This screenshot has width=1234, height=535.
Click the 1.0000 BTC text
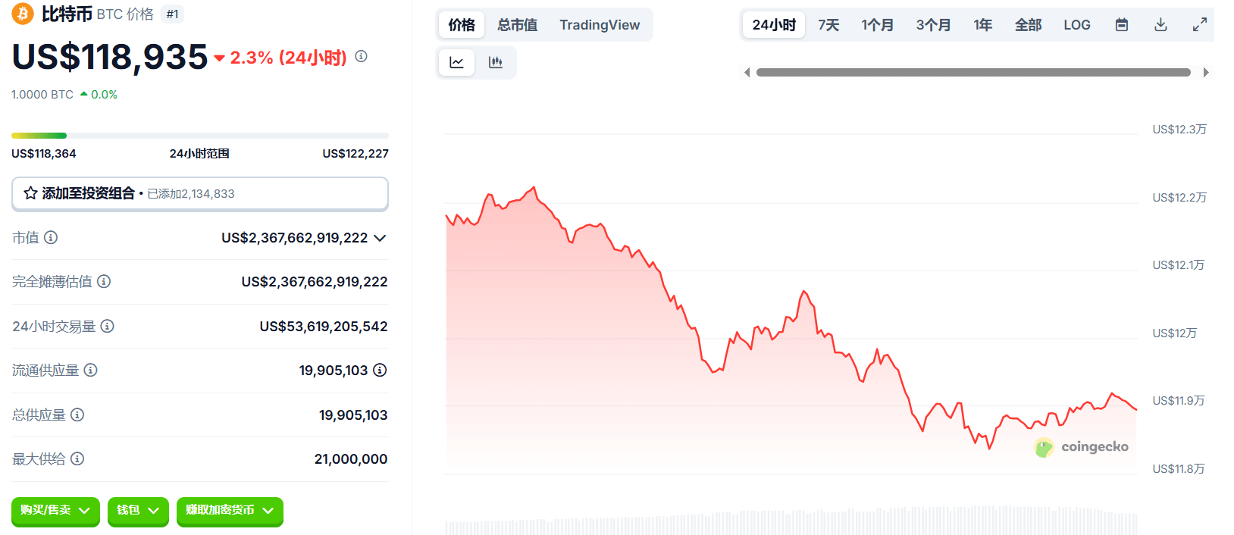click(42, 95)
